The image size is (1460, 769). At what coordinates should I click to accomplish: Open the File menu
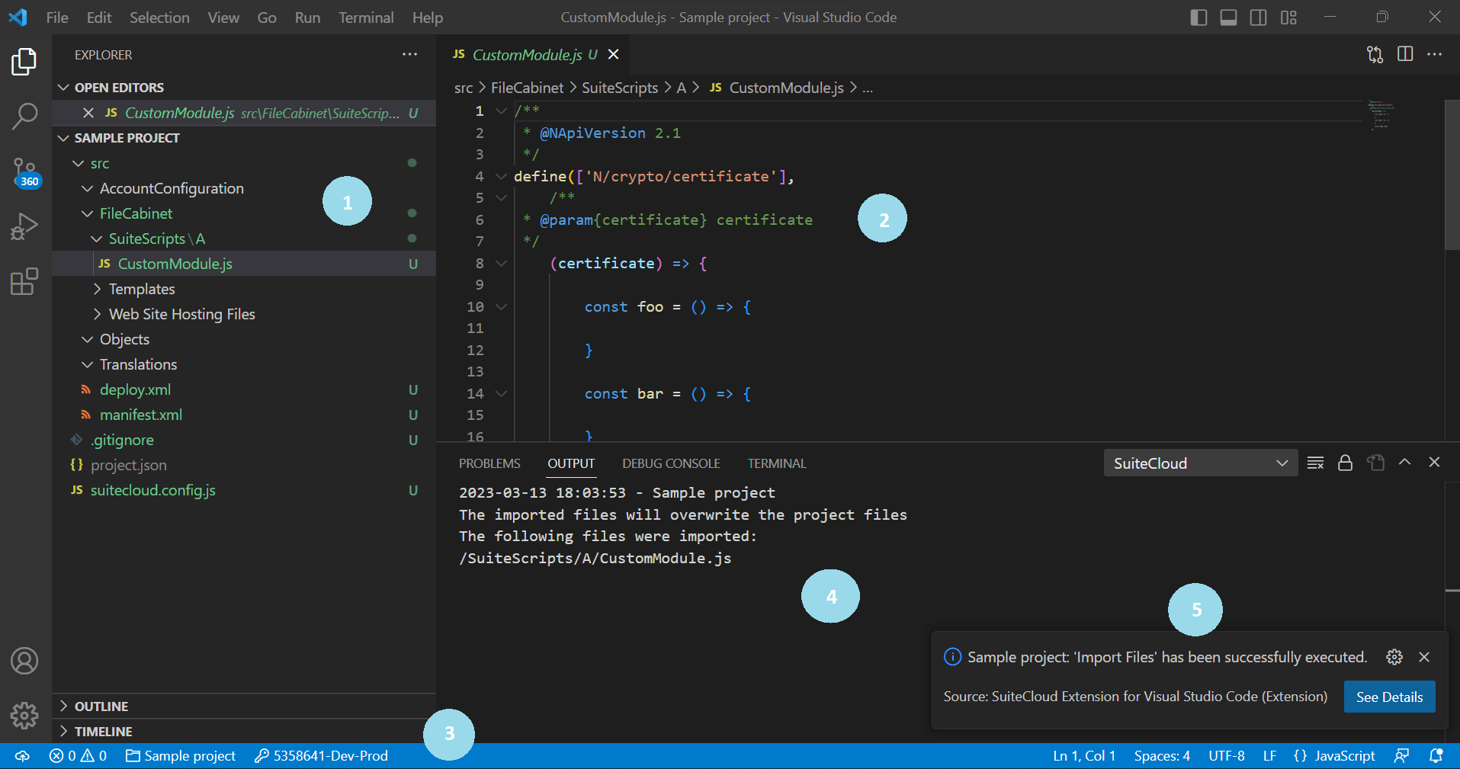click(x=57, y=18)
